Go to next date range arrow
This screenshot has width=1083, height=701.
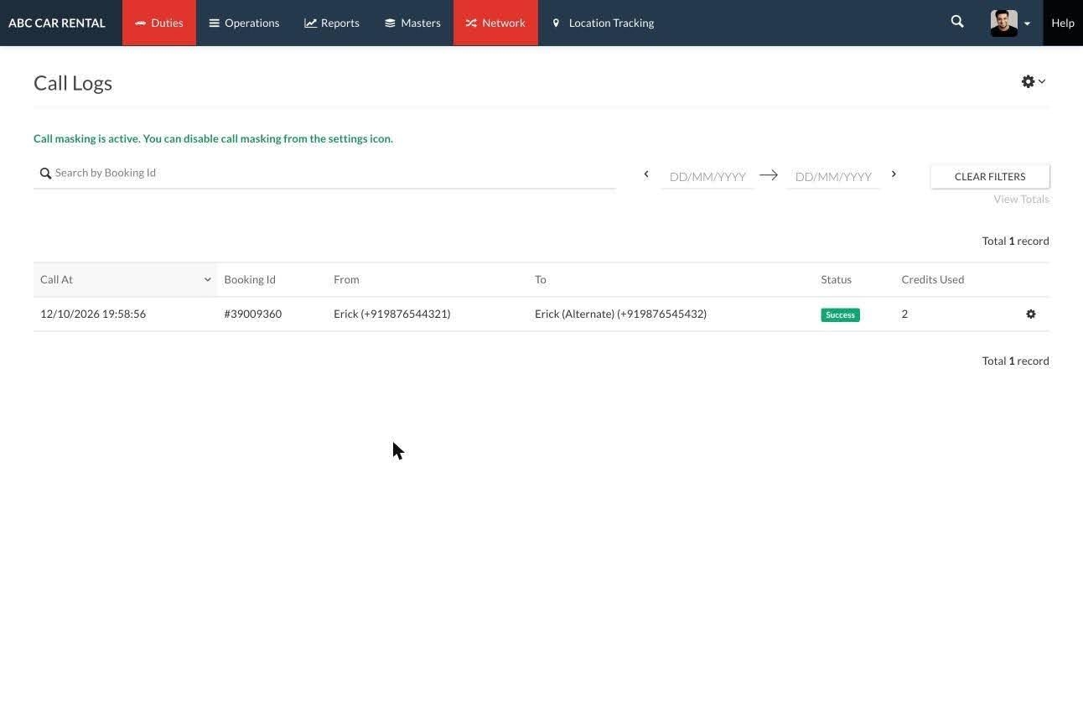[x=894, y=174]
